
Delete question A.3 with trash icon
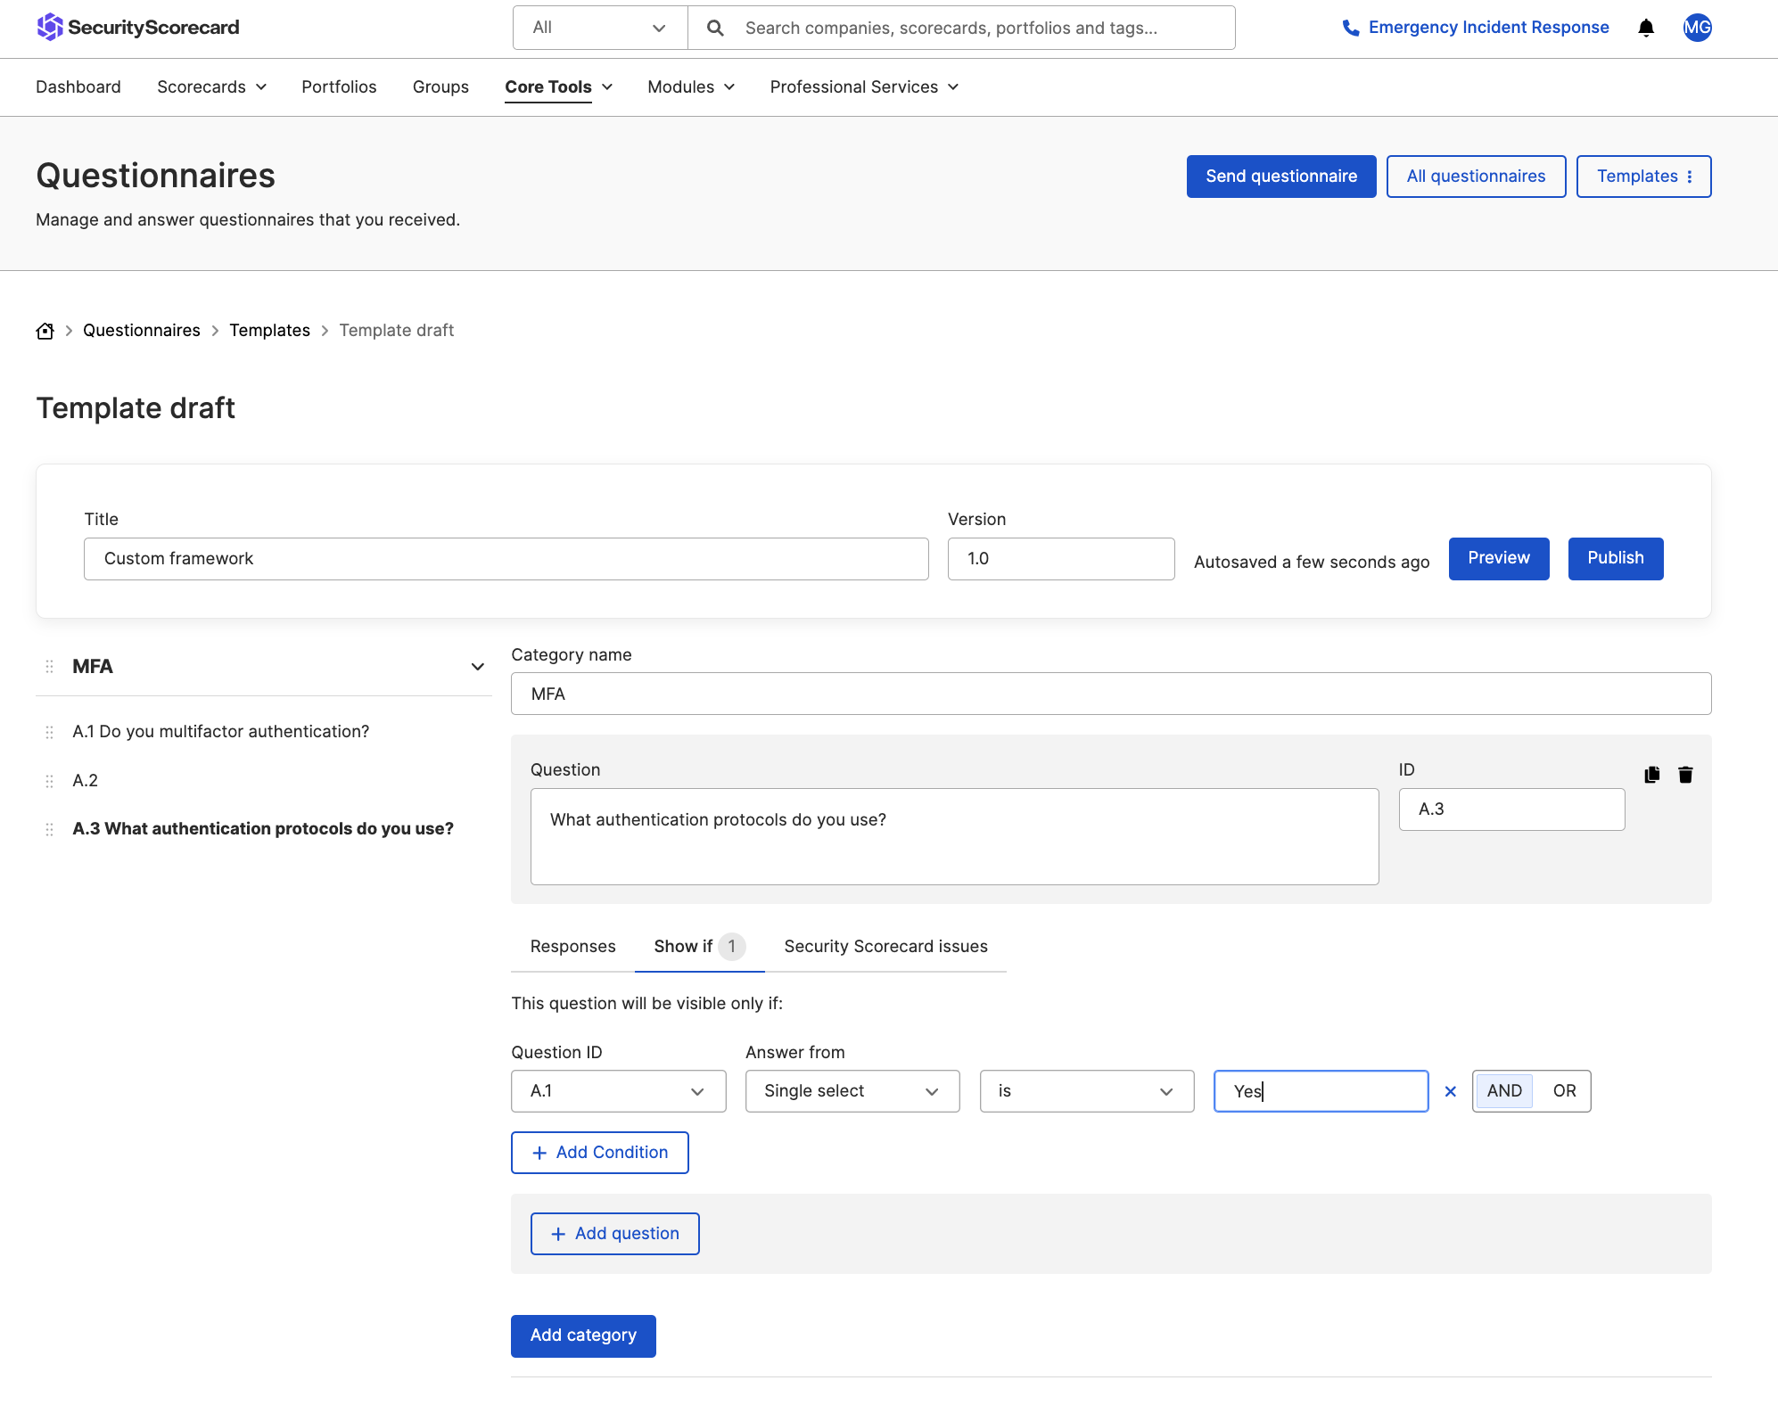click(1685, 775)
